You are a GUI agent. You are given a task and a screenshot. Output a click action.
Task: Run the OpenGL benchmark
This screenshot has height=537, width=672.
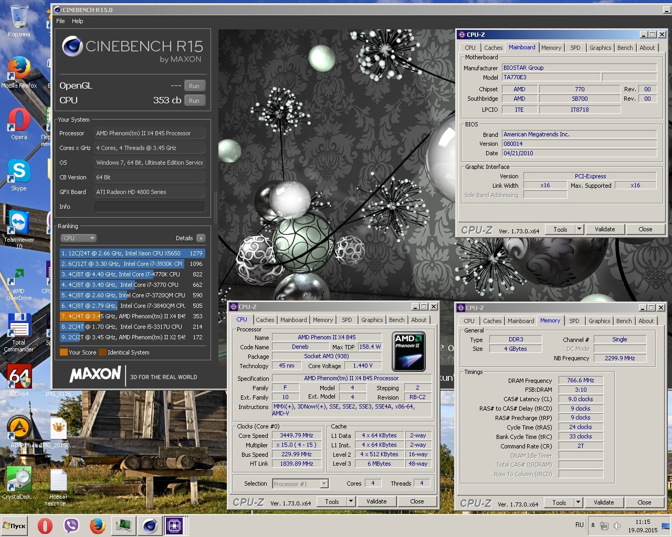[194, 86]
